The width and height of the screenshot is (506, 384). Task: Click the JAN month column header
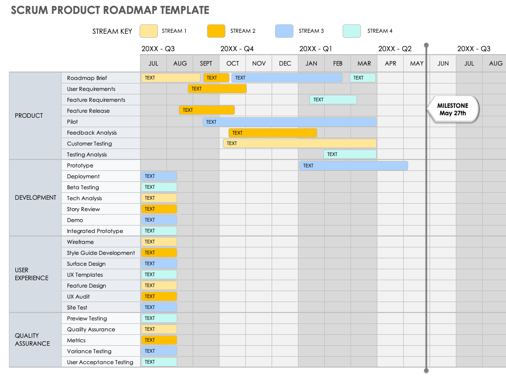coord(311,63)
